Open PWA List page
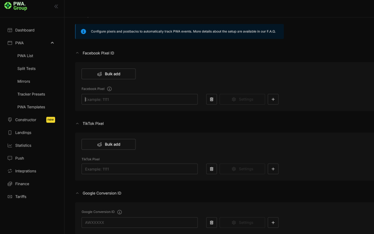374x234 pixels. pos(25,56)
